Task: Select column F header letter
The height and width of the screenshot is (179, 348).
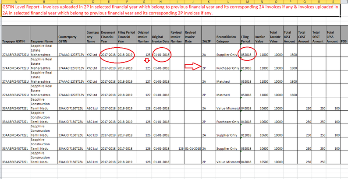Action: [127, 2]
